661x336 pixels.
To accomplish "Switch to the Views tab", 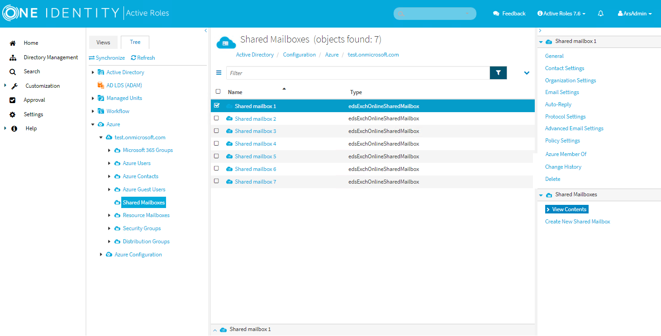I will pos(103,42).
